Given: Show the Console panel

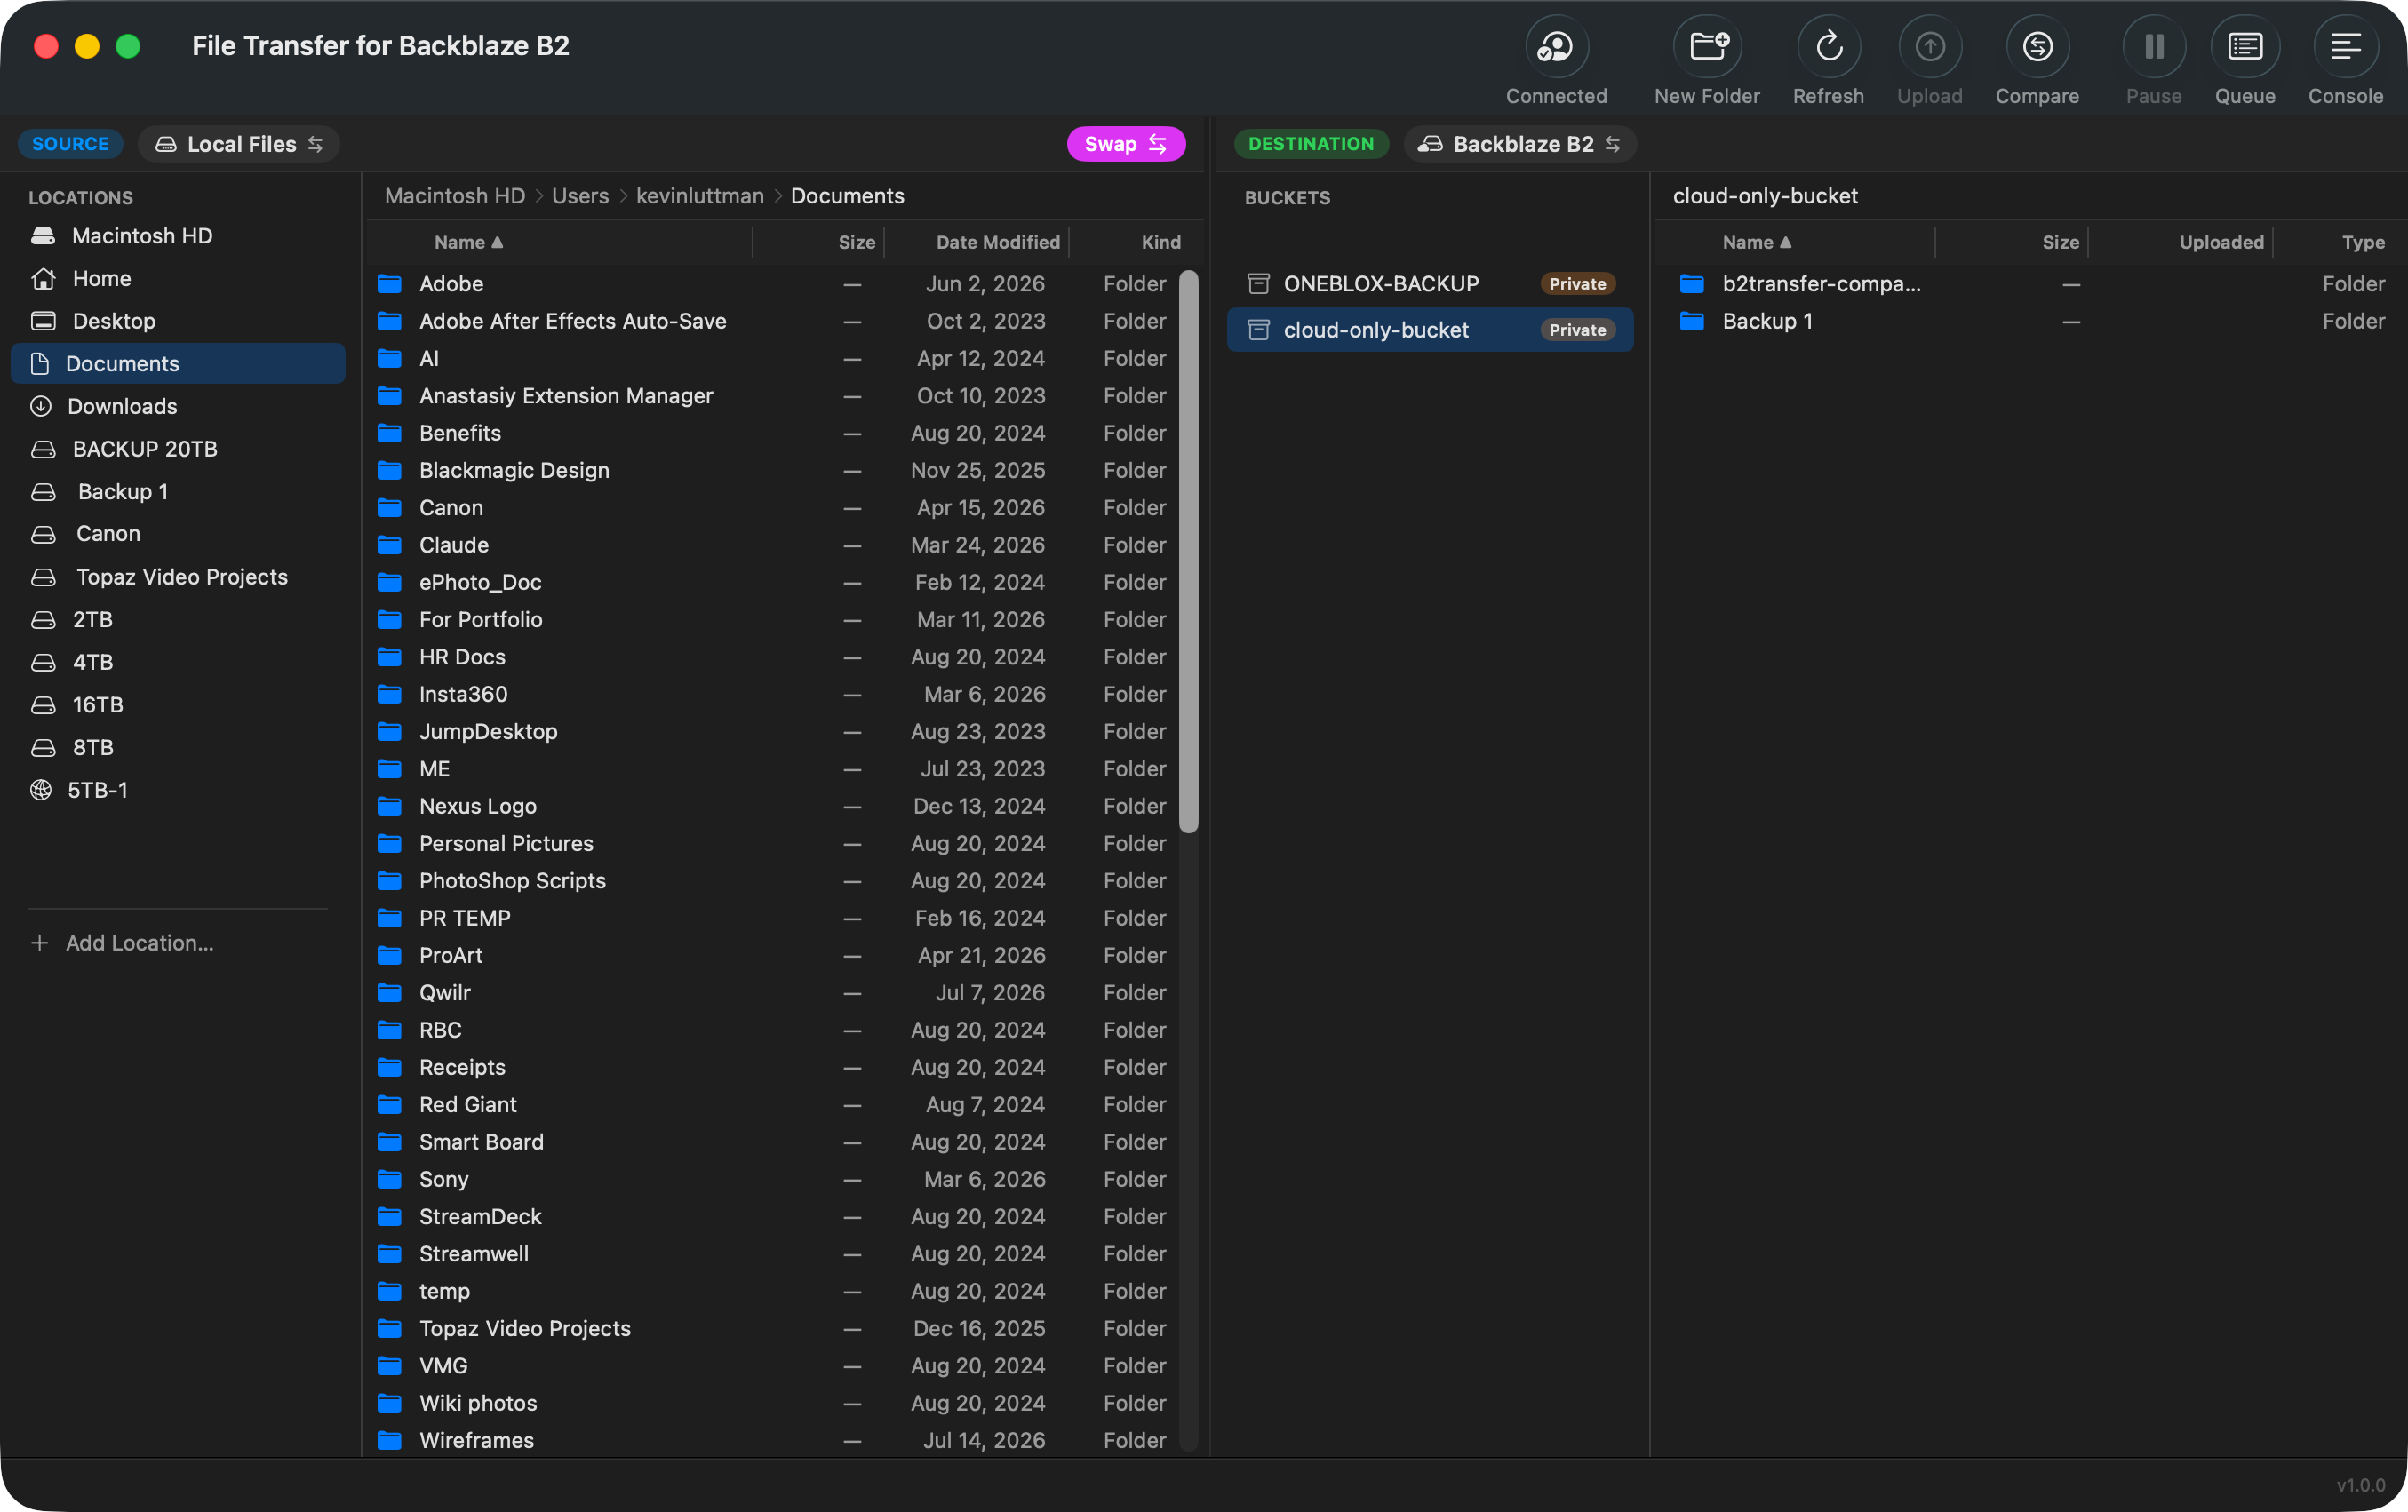Looking at the screenshot, I should 2345,46.
